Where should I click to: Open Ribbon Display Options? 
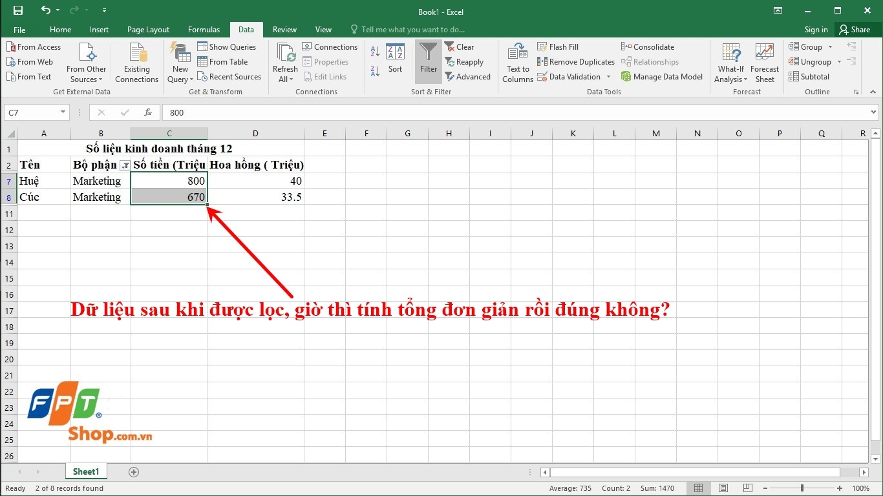[778, 10]
